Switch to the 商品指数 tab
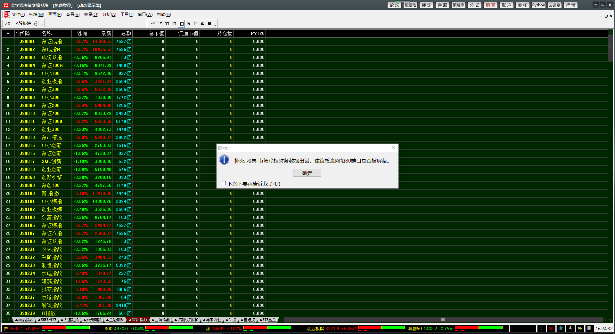The image size is (615, 334). 24,320
